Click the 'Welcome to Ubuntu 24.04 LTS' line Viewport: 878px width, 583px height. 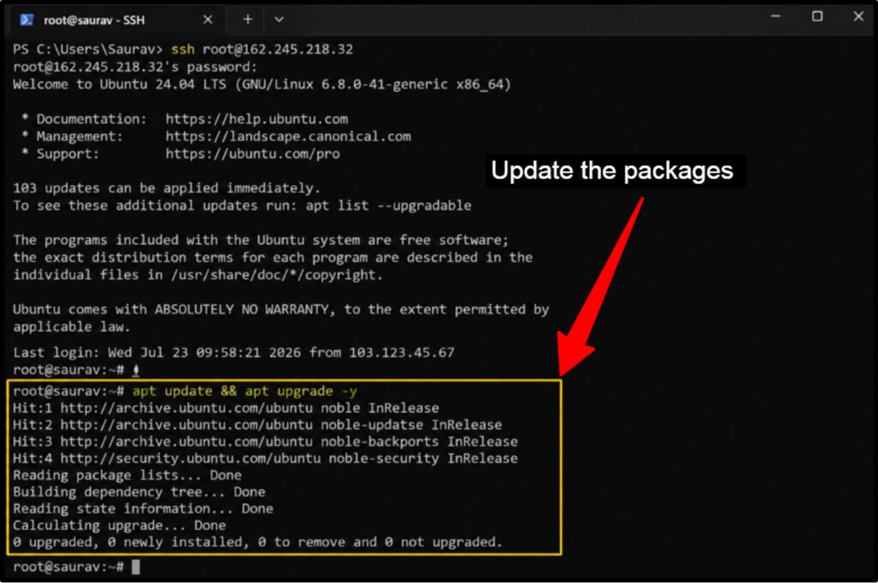[x=262, y=85]
